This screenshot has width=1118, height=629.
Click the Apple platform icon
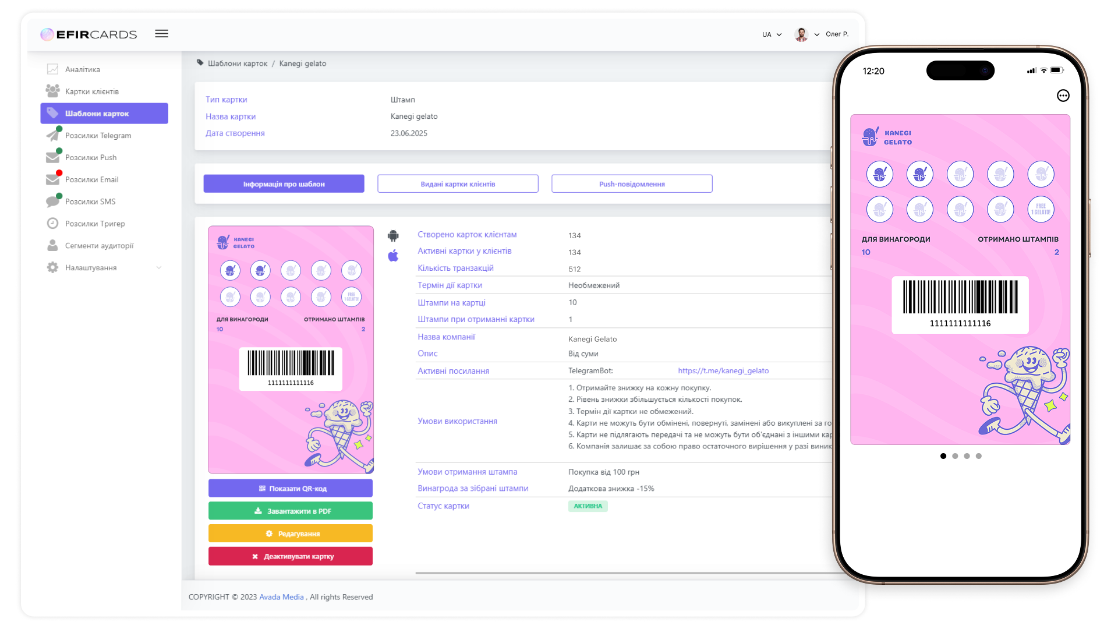(394, 256)
